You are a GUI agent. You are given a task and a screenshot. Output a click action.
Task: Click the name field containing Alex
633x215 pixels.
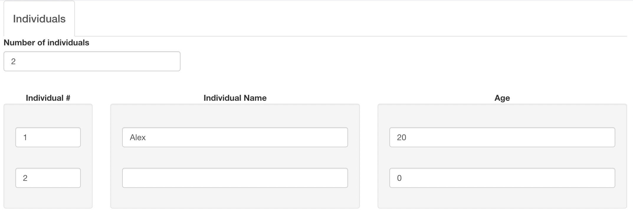point(235,137)
